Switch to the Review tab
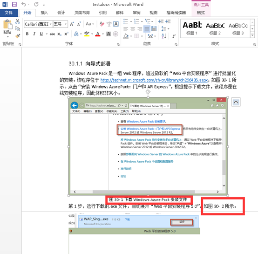 pos(136,13)
